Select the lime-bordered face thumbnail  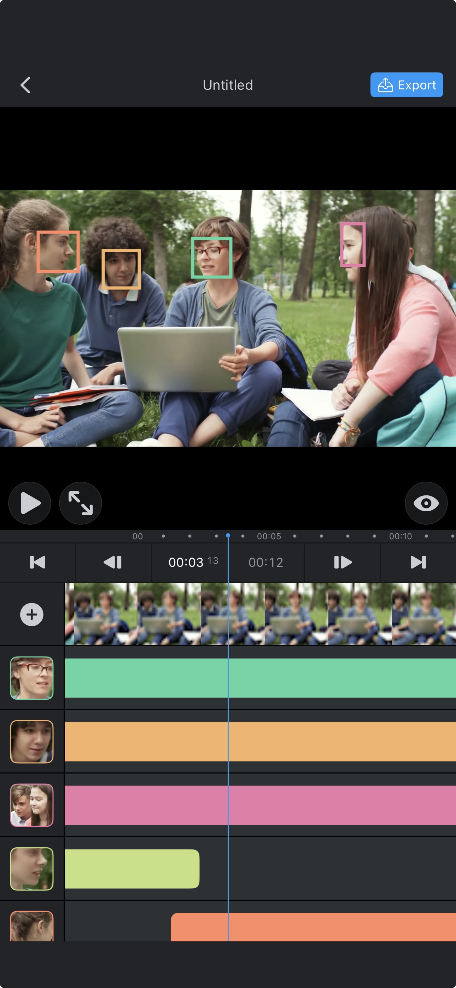31,868
